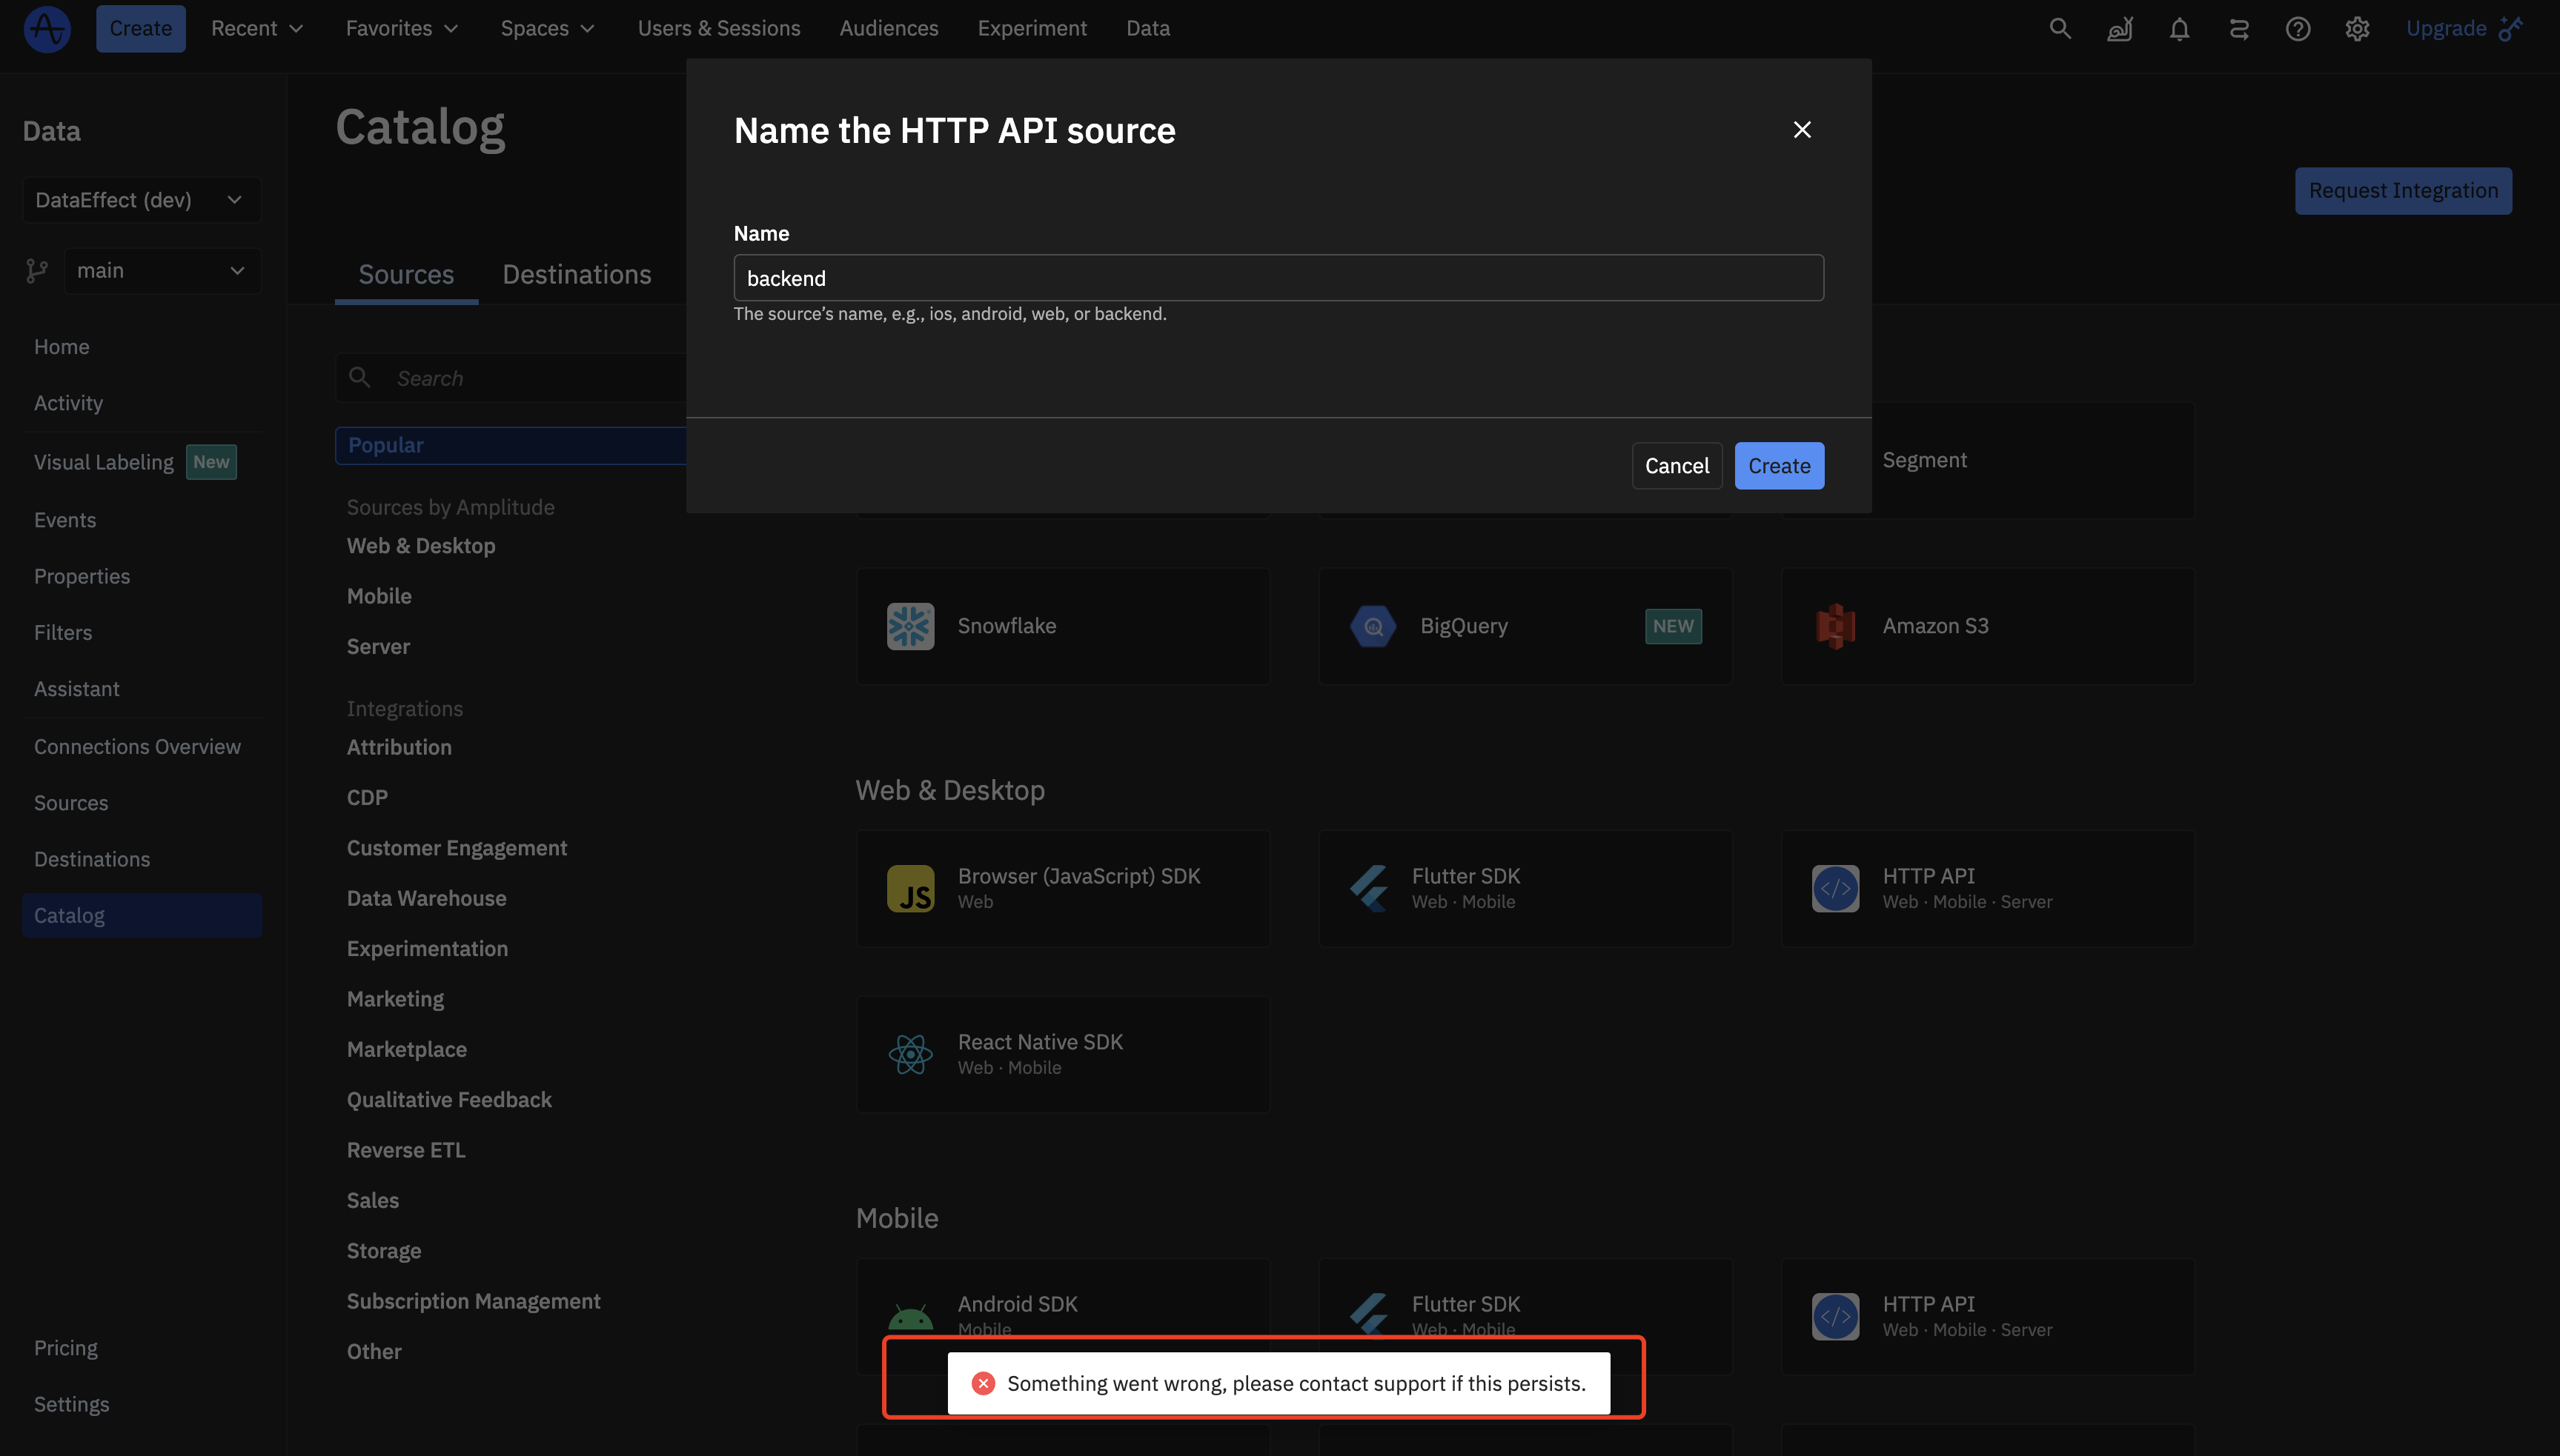Open the notifications bell icon
This screenshot has width=2560, height=1456.
tap(2179, 28)
